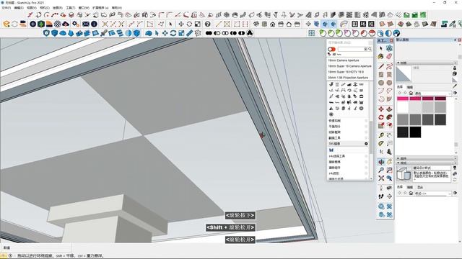
Task: Toggle the dark circle on highlighted plugin row
Action: [366, 144]
